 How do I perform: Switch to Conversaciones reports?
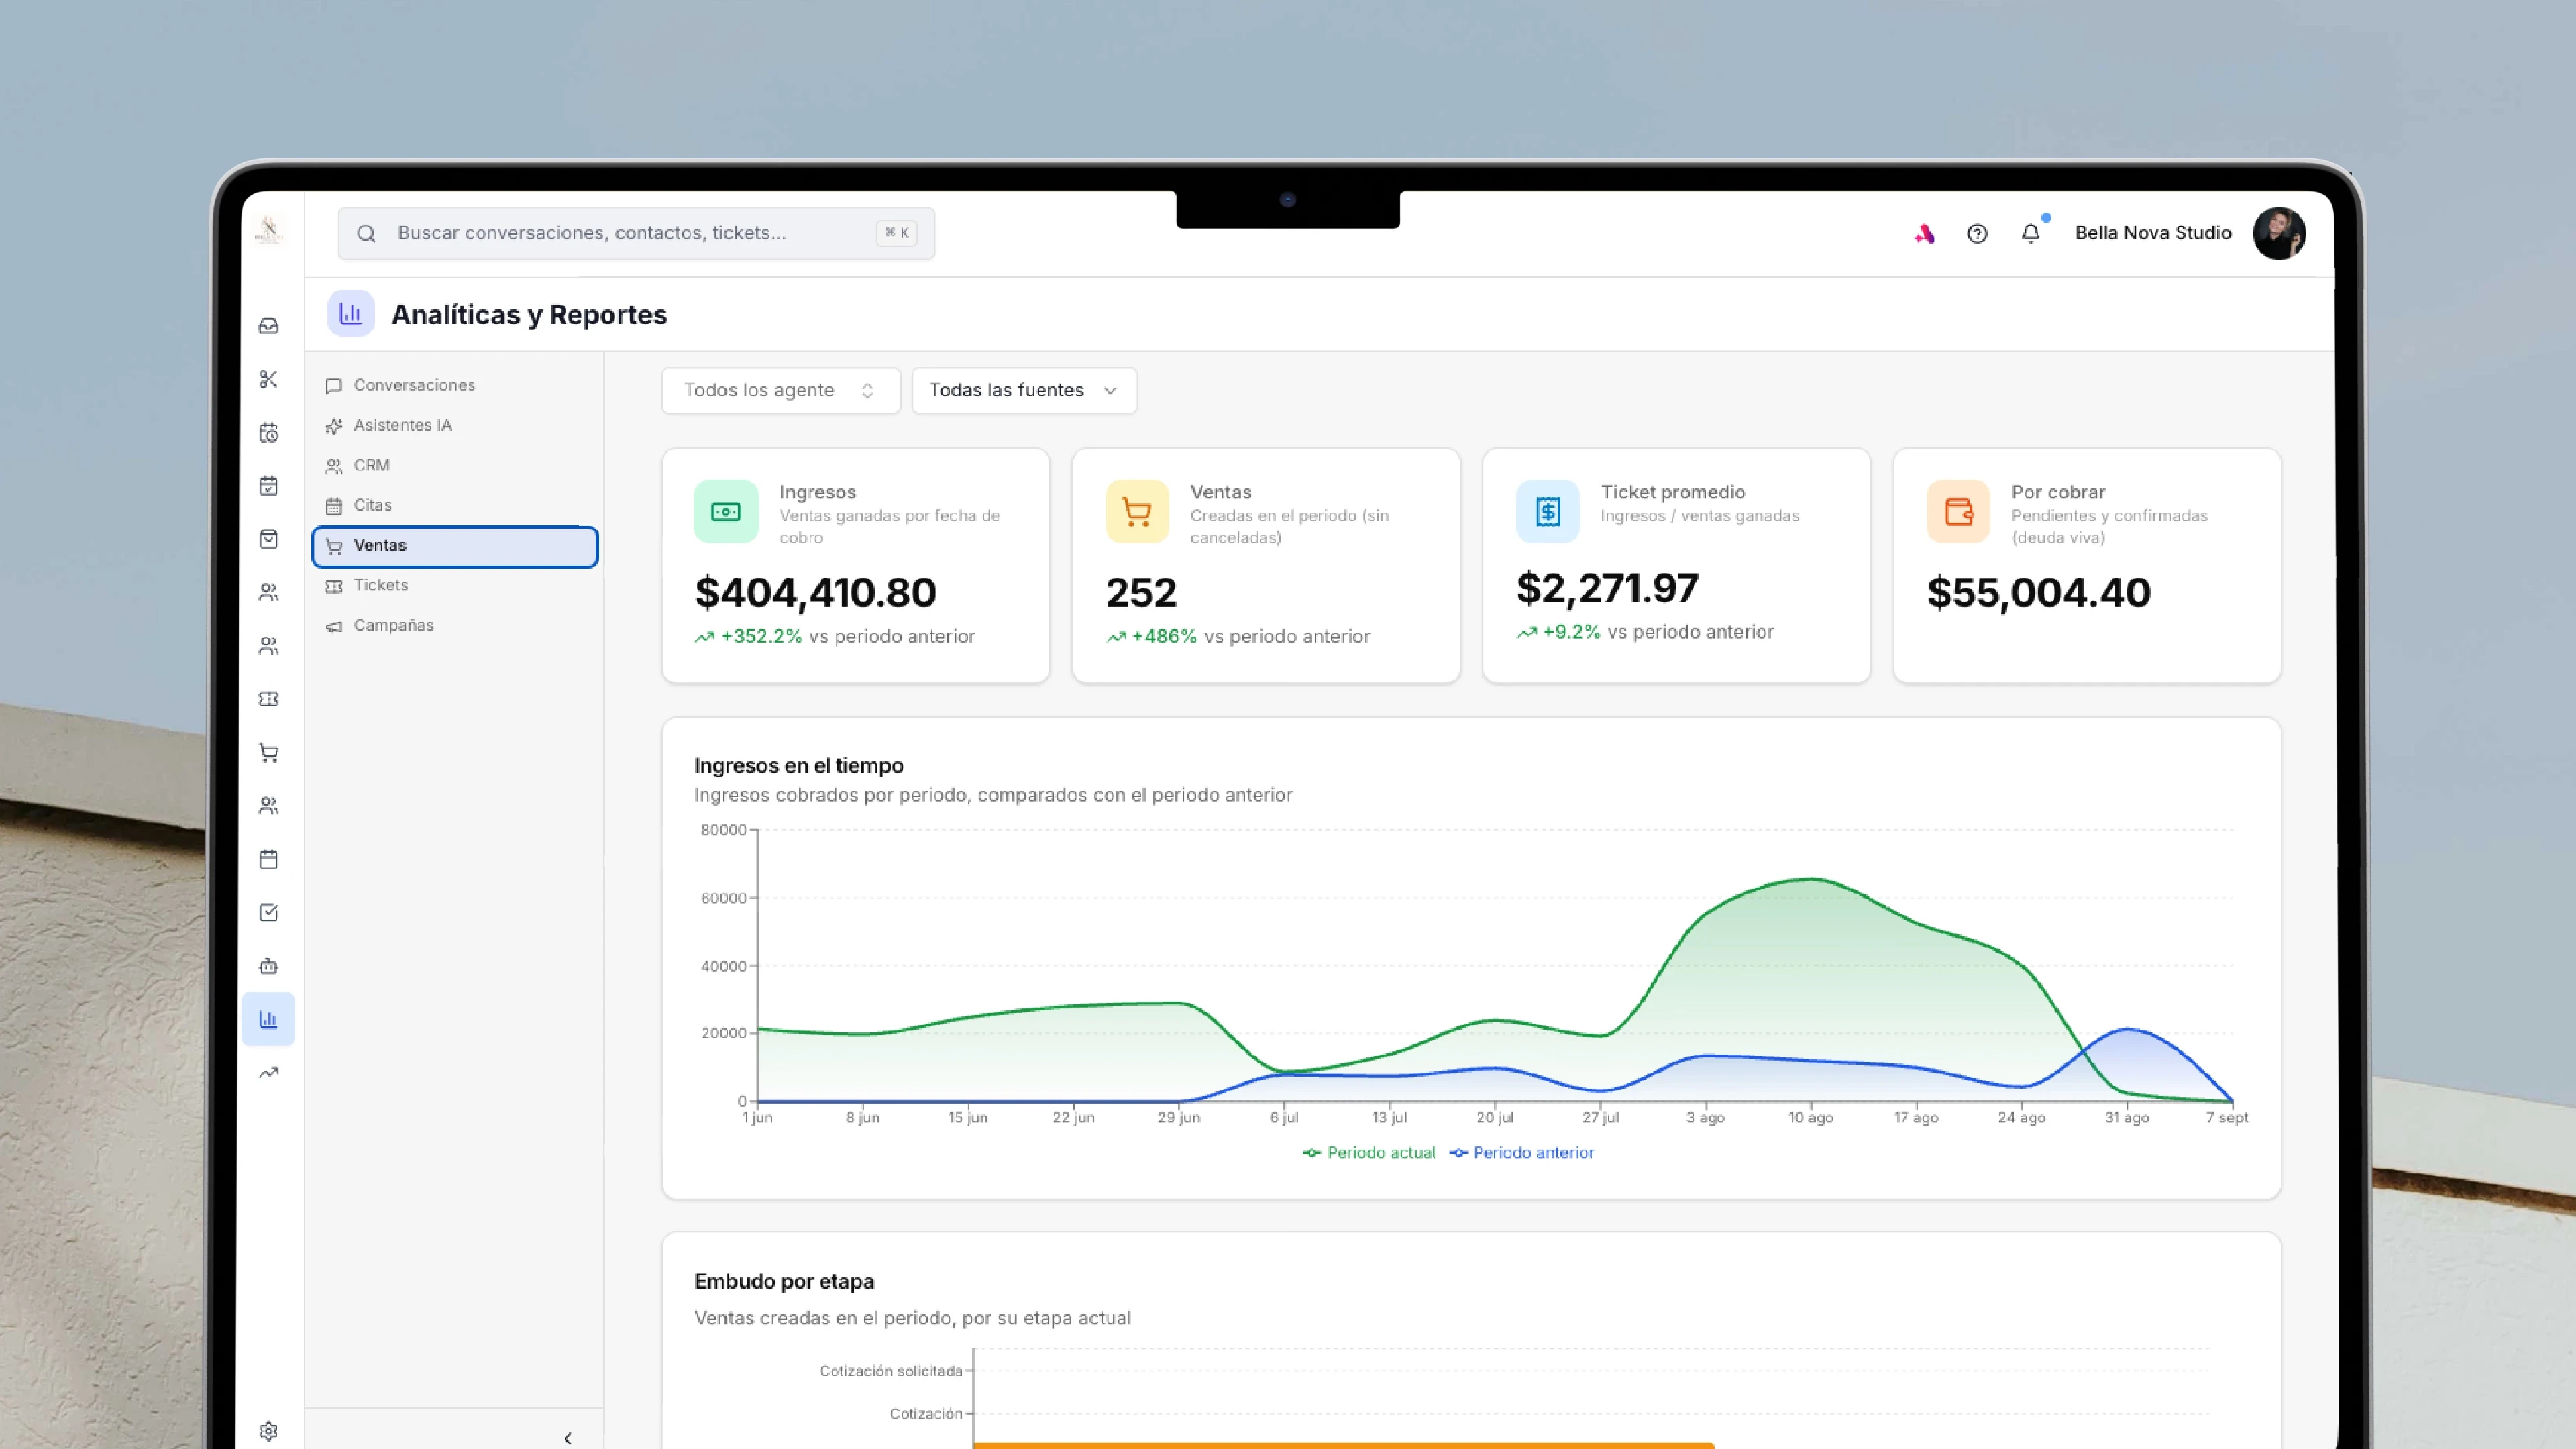[455, 386]
